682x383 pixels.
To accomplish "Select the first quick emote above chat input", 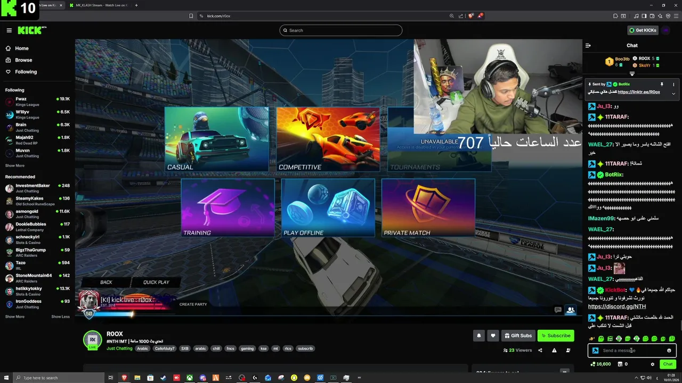I will (592, 339).
